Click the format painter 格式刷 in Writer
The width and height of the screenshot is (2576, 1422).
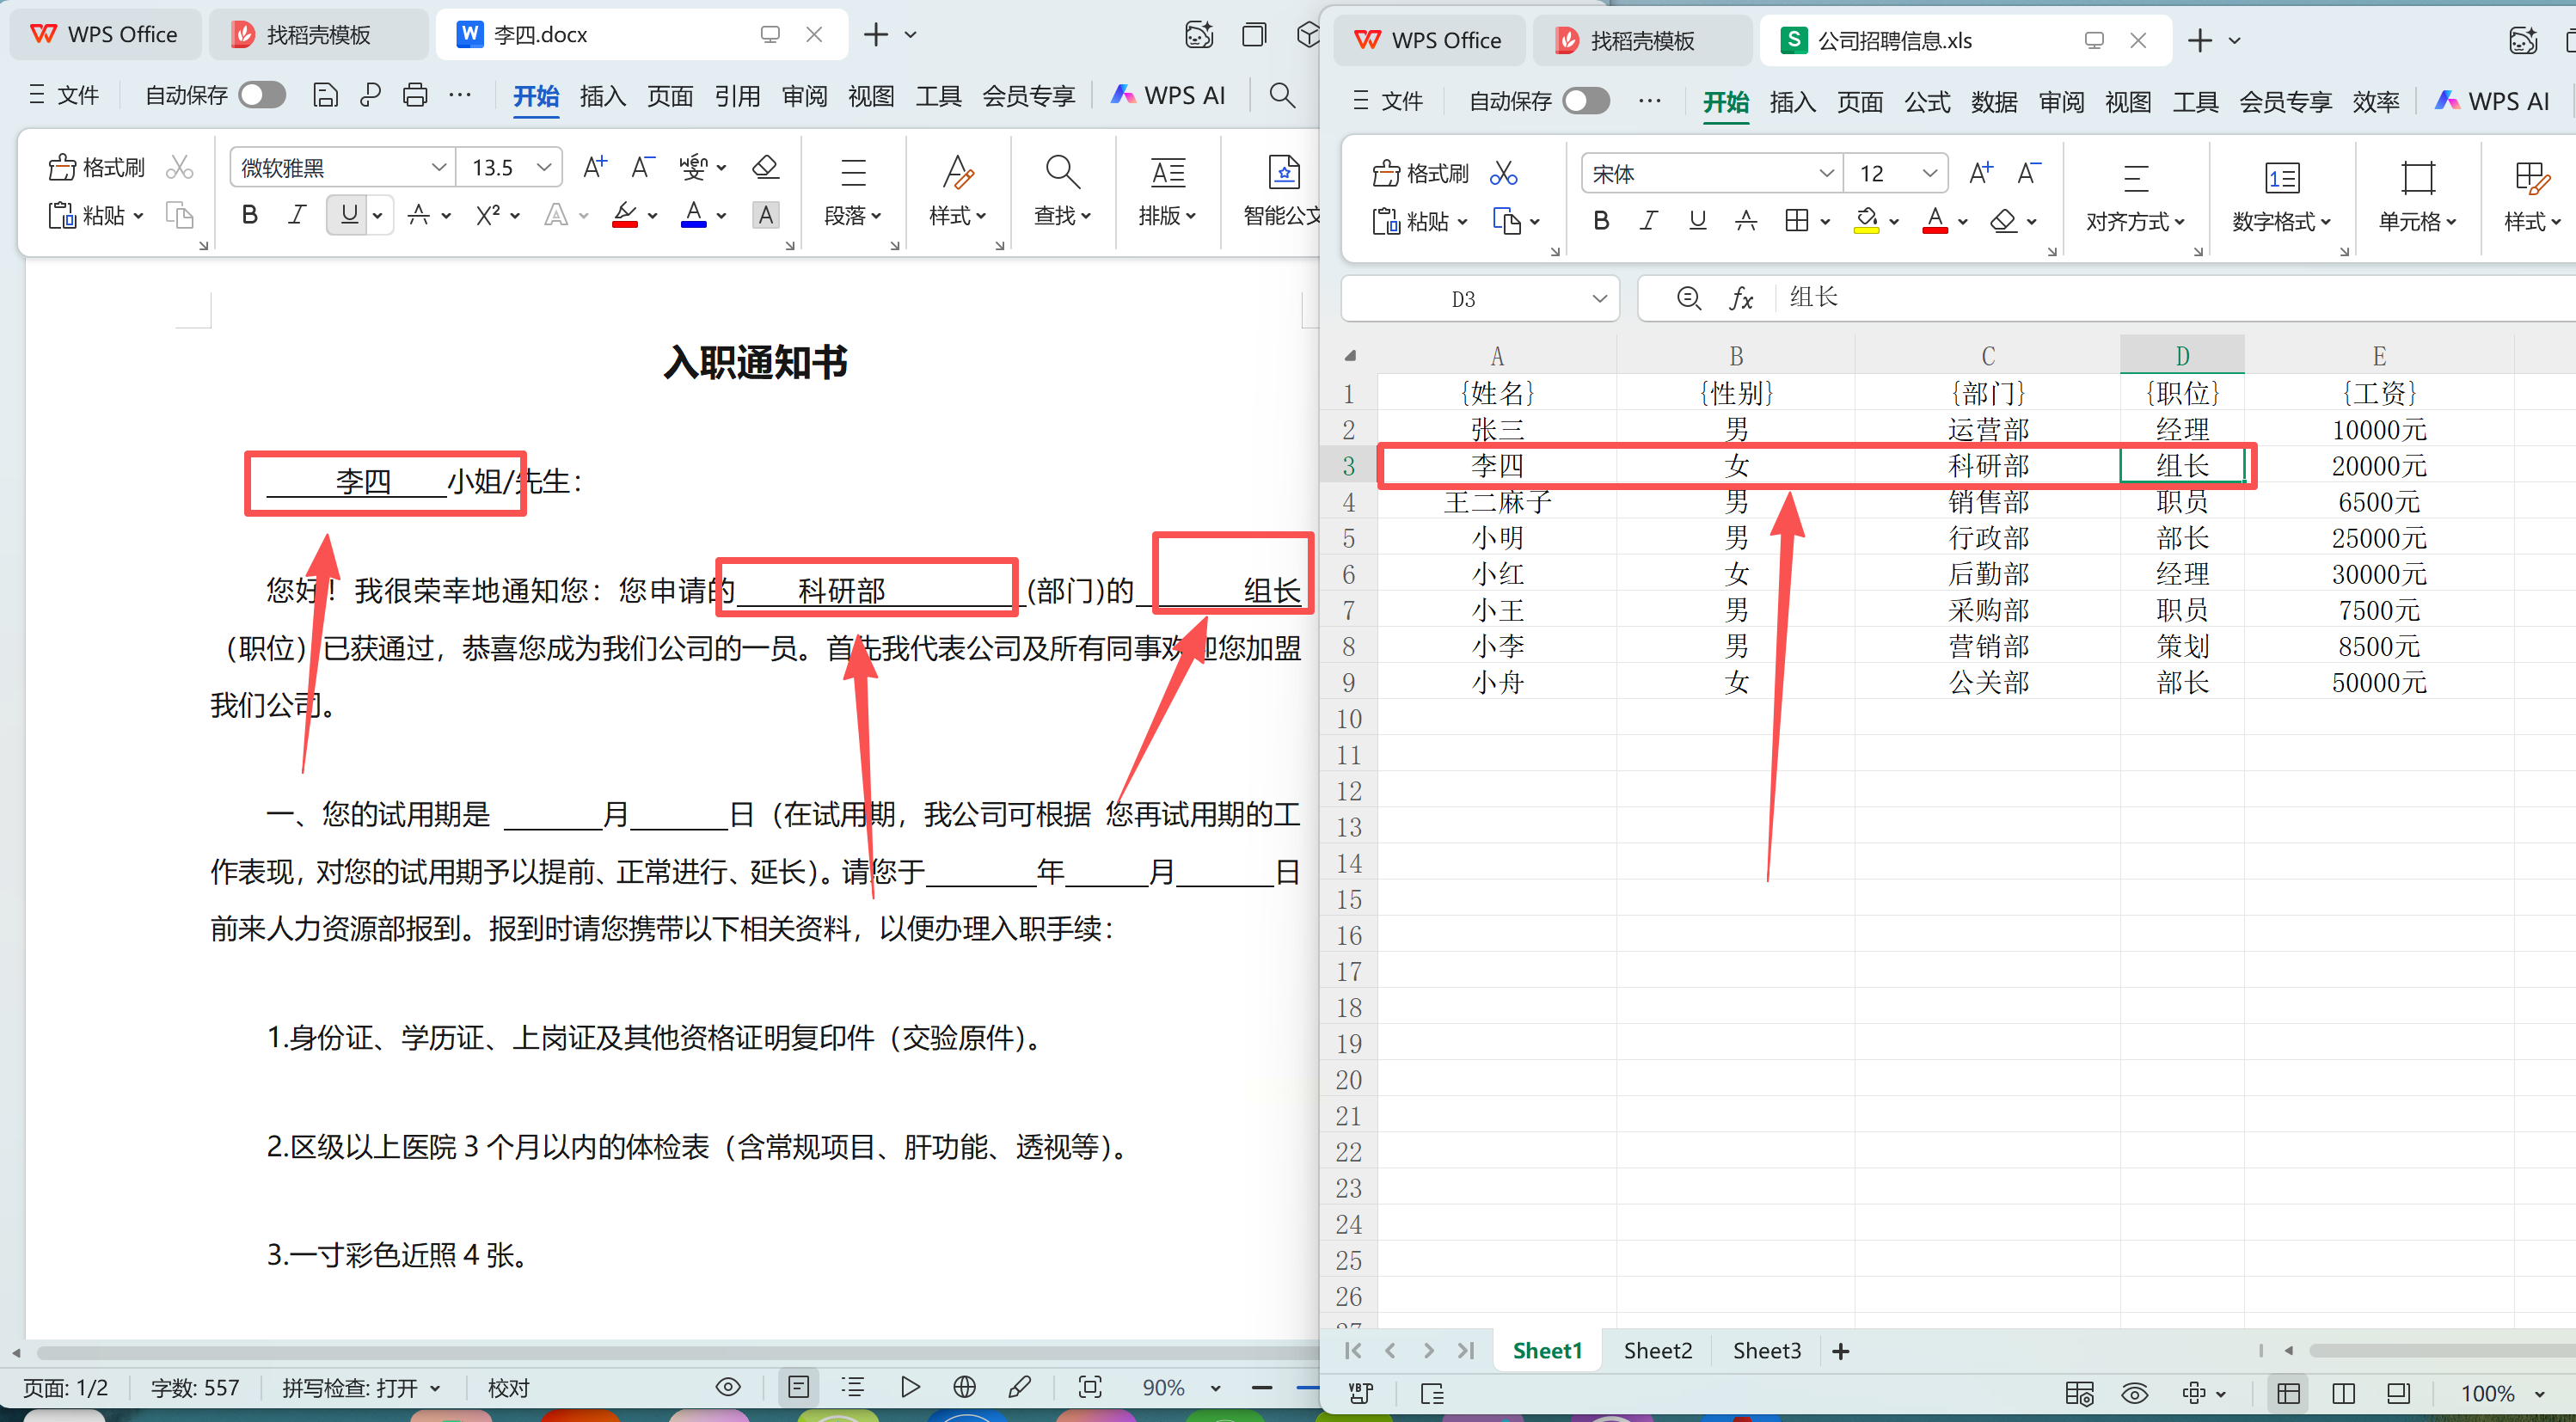point(97,167)
